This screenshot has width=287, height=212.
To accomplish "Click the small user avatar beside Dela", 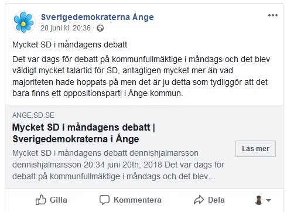I will tap(259, 200).
